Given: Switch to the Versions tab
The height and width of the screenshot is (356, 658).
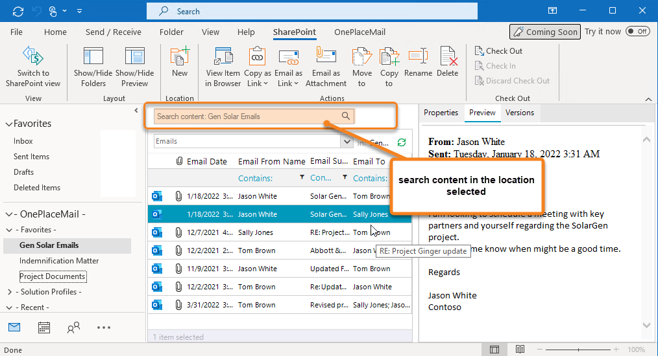Looking at the screenshot, I should click(520, 113).
